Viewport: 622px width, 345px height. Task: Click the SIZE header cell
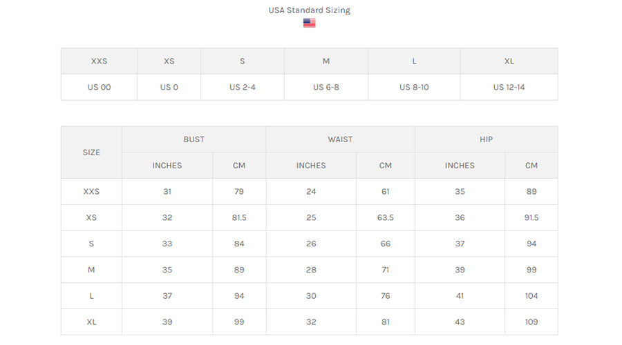91,152
